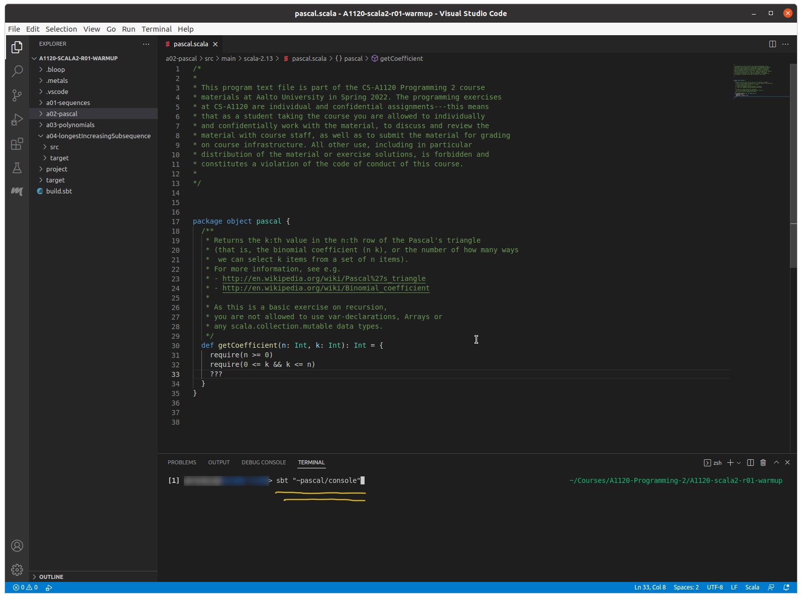802x598 pixels.
Task: Split the terminal pane
Action: [x=750, y=462]
